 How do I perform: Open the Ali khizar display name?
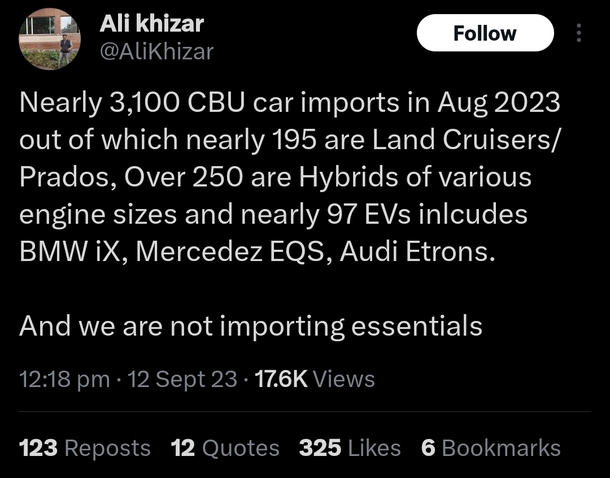point(151,24)
